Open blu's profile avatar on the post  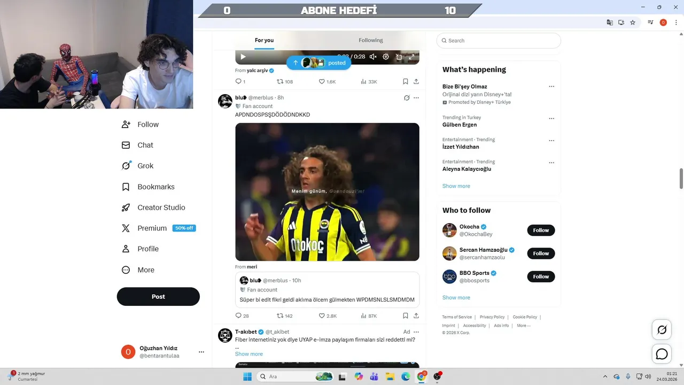point(225,101)
